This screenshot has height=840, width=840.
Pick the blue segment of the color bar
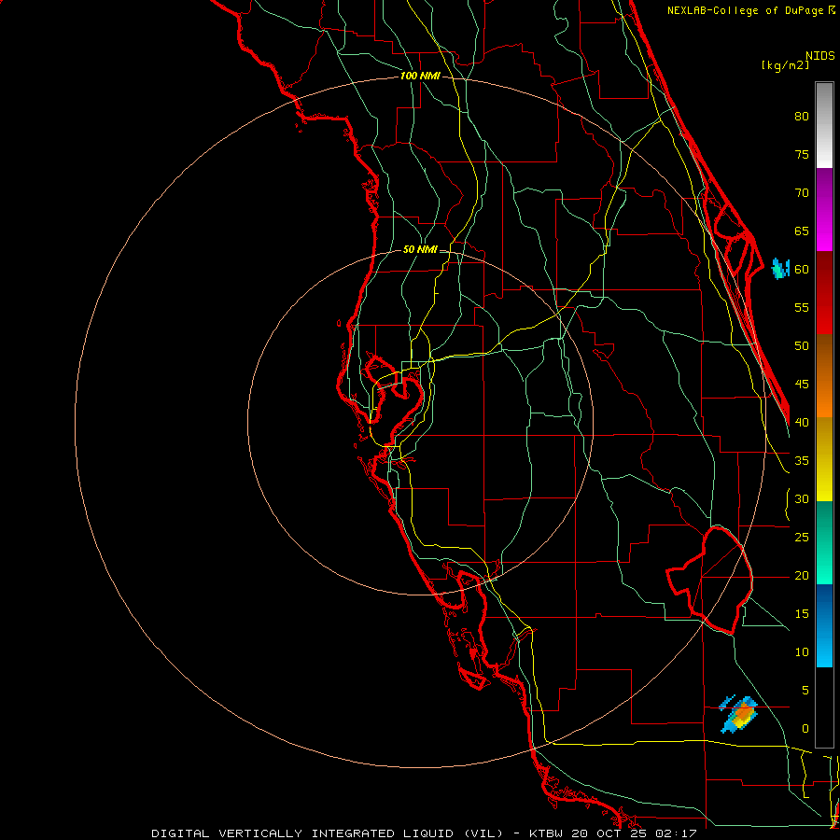pyautogui.click(x=824, y=625)
